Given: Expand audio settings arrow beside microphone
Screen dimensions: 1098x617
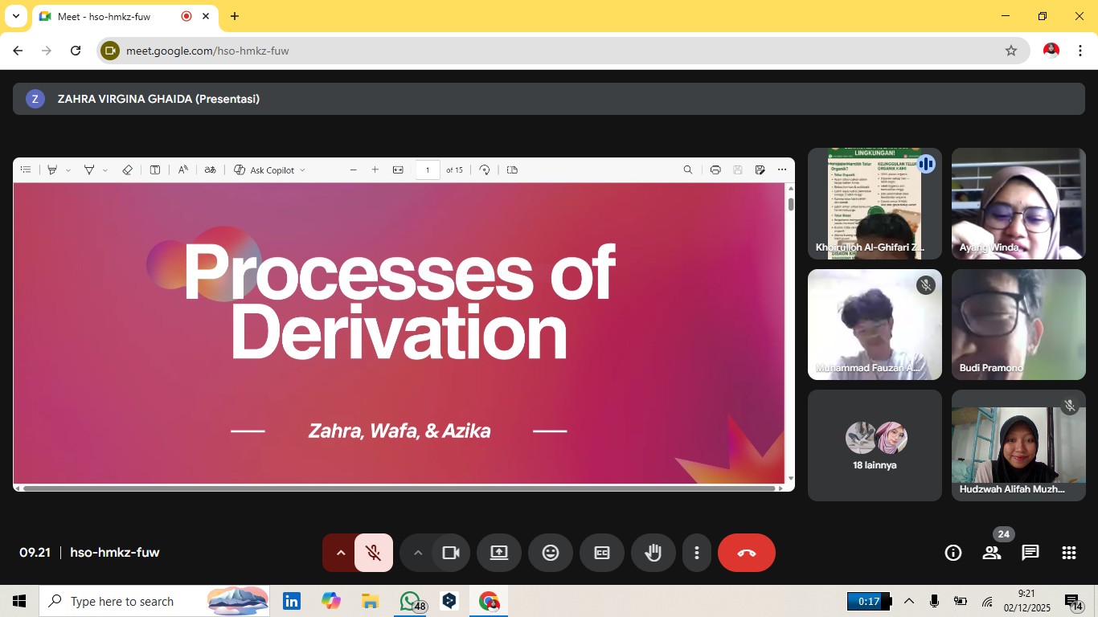Looking at the screenshot, I should click(340, 553).
